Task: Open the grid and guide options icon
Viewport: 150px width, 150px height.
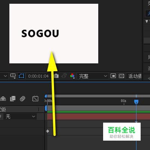Action: 13,76
